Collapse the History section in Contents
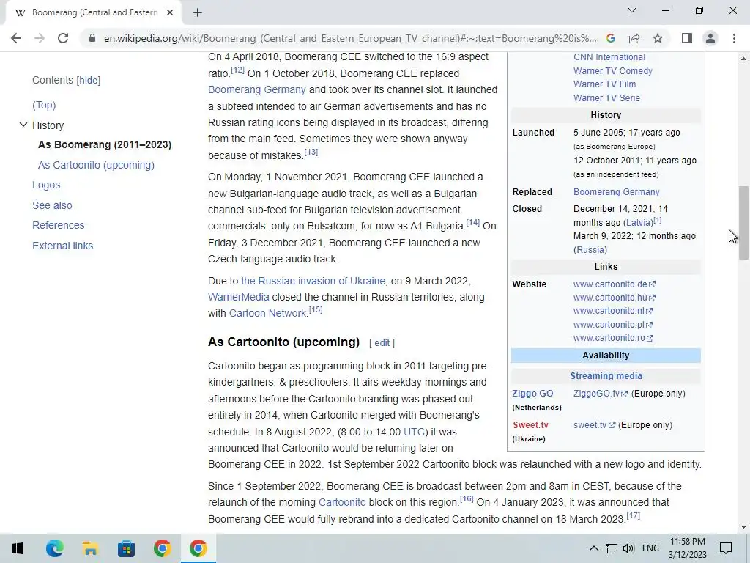 [x=23, y=125]
